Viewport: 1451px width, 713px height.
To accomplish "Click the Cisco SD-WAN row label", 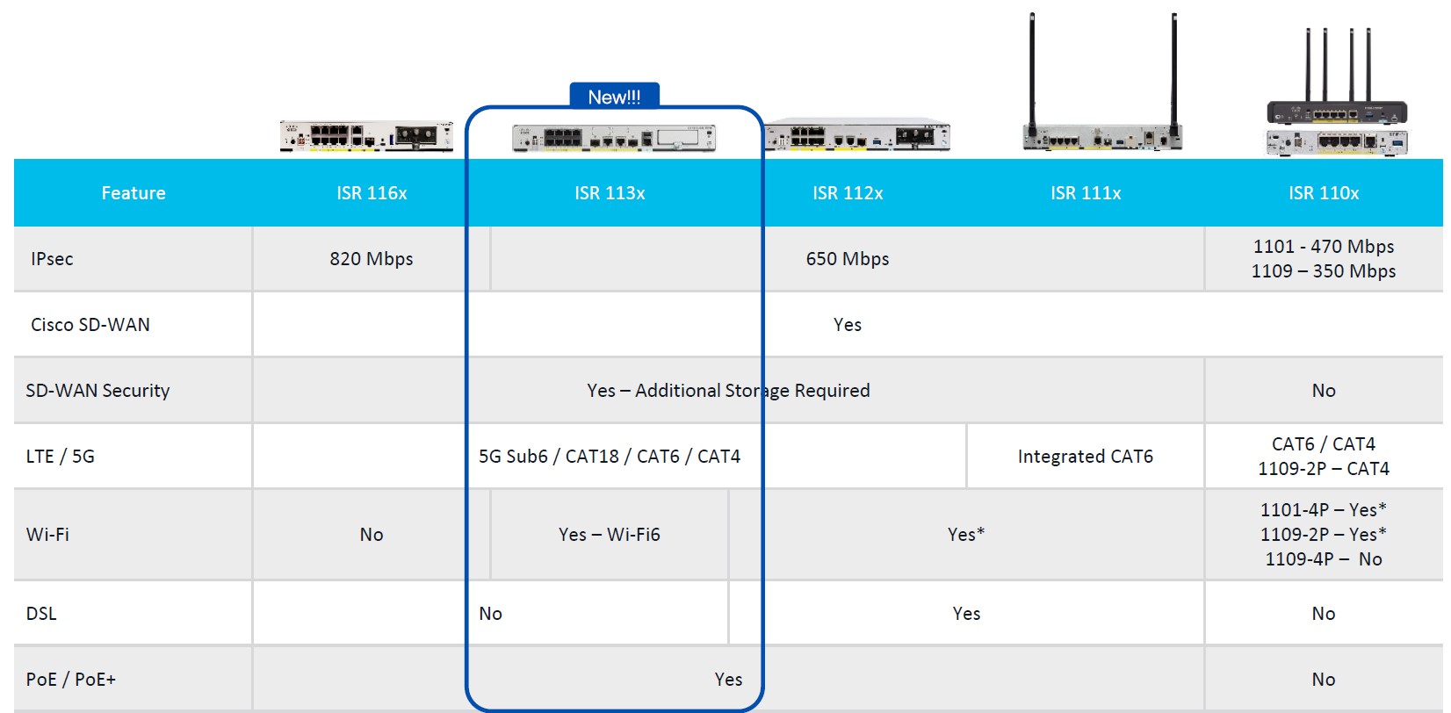I will [90, 325].
